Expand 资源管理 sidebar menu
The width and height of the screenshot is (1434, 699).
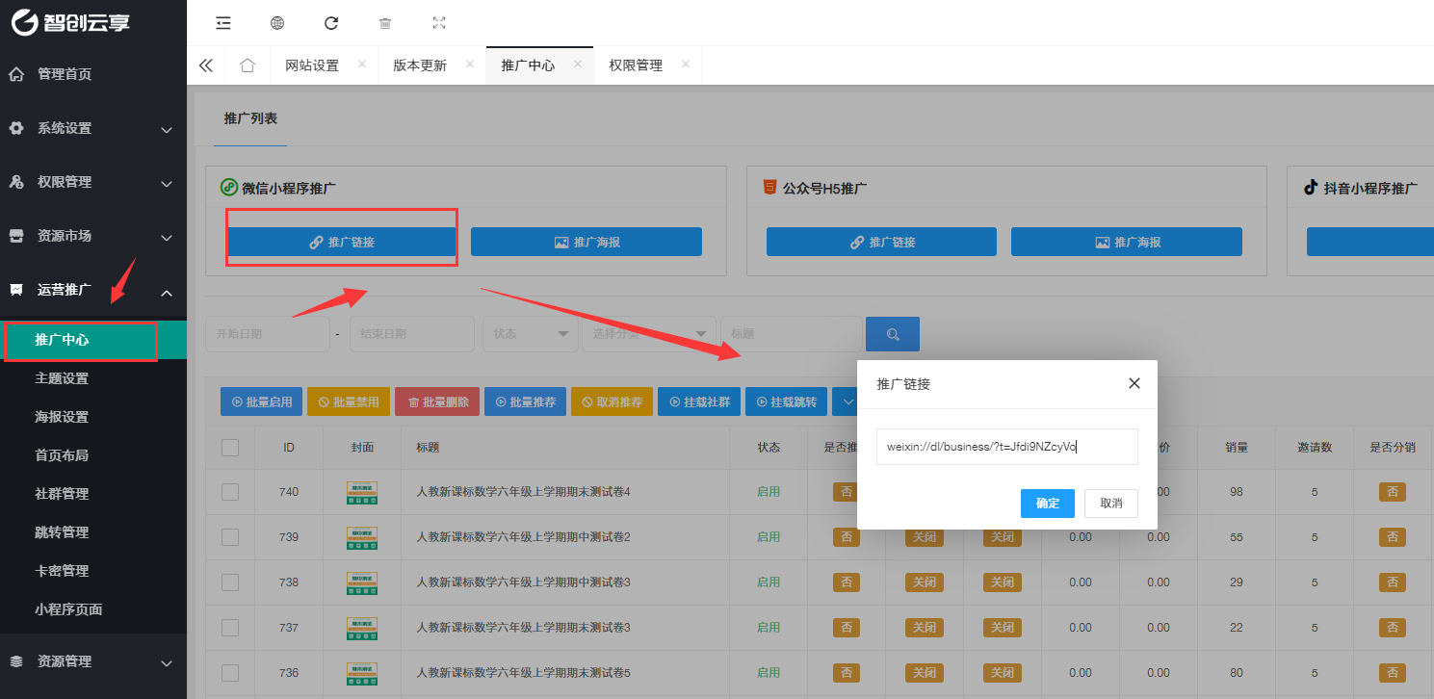[93, 661]
